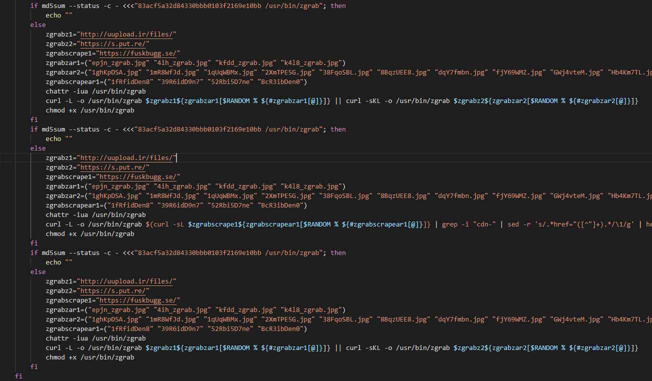The image size is (652, 381).
Task: Click the s.put.re URL in the first else block
Action: pos(113,43)
